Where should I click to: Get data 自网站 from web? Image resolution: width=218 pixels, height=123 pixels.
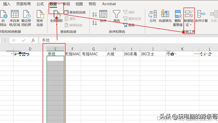point(3,18)
